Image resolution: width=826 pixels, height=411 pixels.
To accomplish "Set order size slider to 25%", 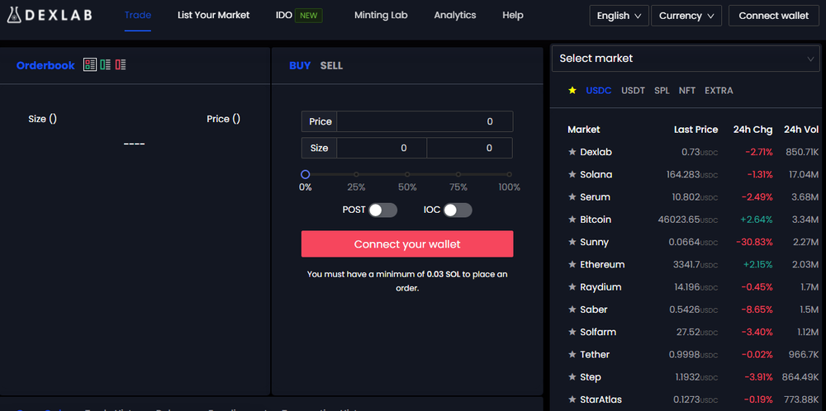I will point(356,174).
